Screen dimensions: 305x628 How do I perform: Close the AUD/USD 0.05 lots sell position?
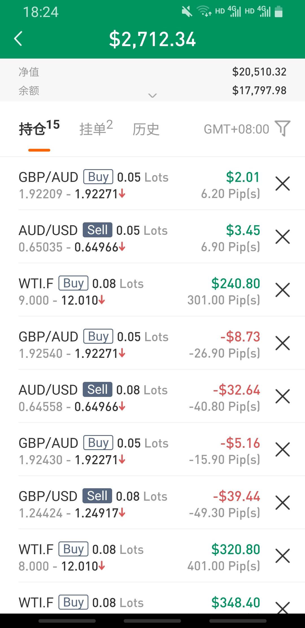(x=282, y=237)
